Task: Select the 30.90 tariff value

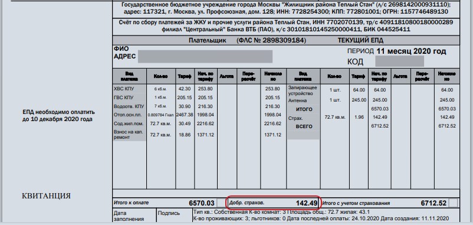Action: (x=185, y=106)
